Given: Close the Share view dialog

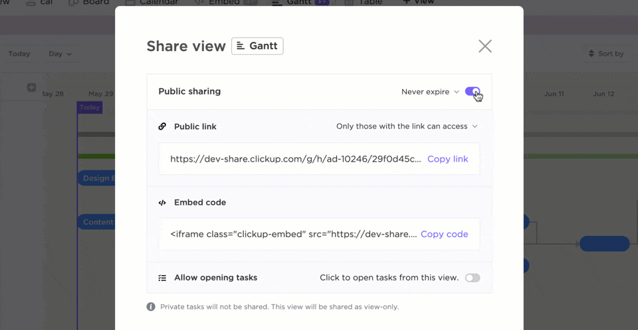Looking at the screenshot, I should point(485,46).
